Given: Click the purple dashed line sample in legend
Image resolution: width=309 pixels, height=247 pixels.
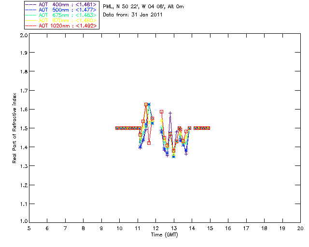Looking at the screenshot, I should [x=31, y=4].
